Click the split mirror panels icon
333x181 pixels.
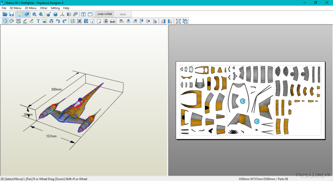69,14
